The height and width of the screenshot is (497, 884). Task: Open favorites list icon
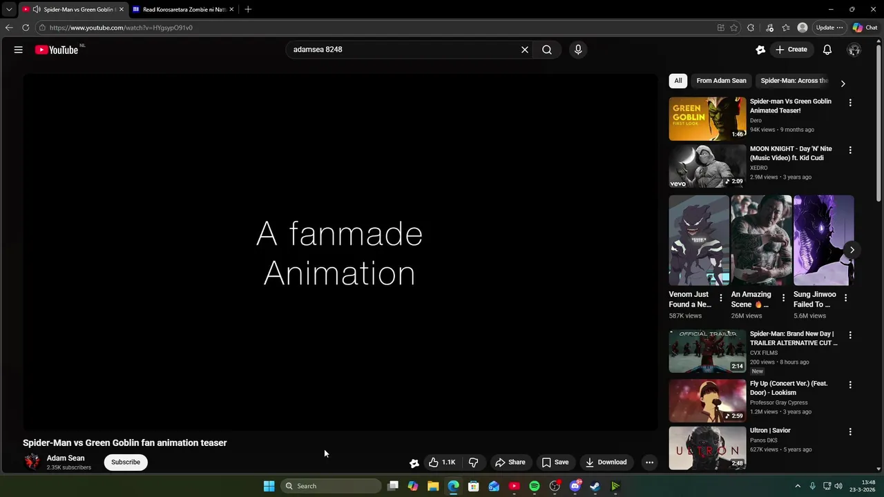786,28
